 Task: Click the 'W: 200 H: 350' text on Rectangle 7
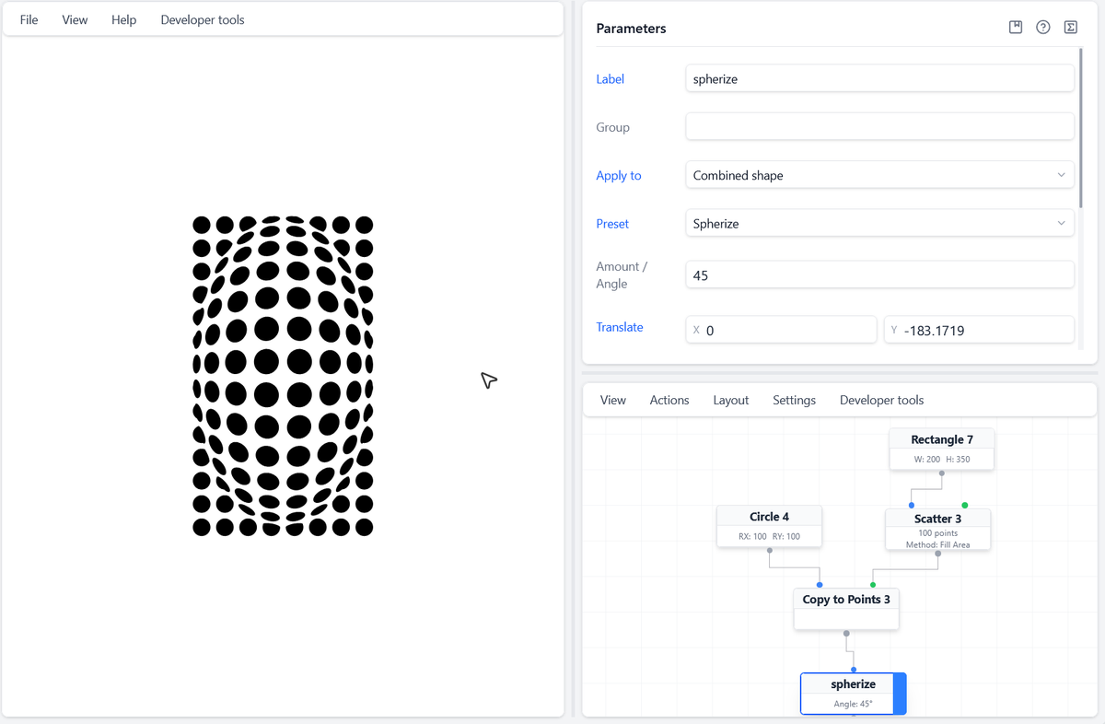tap(941, 459)
